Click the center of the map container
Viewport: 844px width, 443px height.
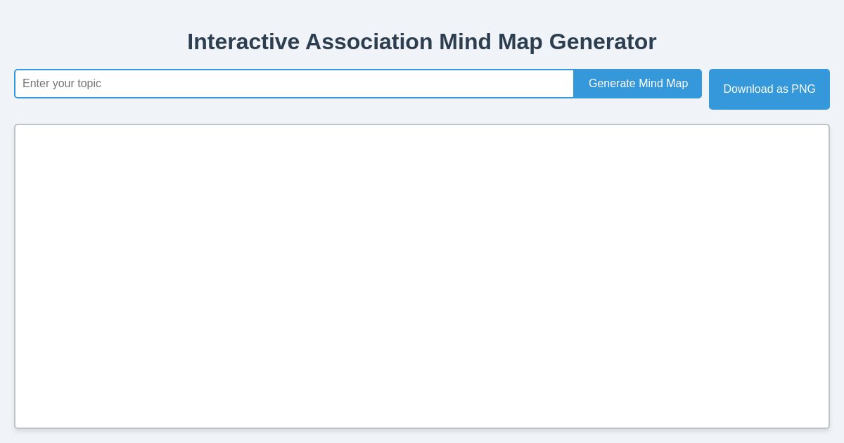(422, 276)
